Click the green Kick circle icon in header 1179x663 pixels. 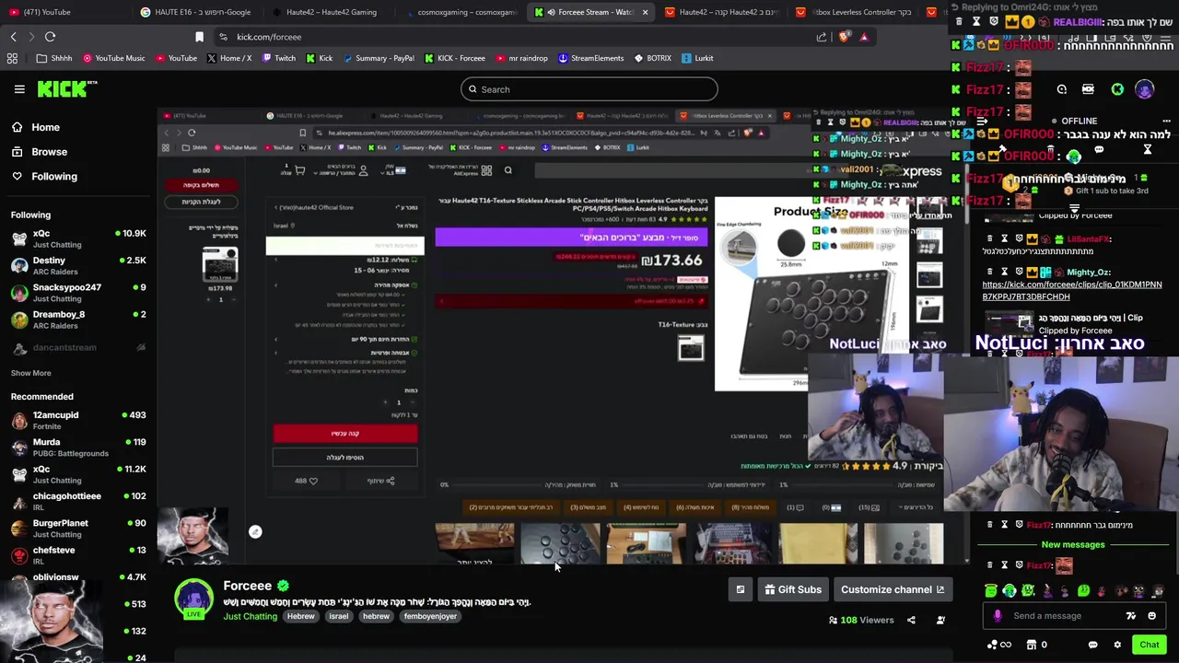coord(1117,89)
